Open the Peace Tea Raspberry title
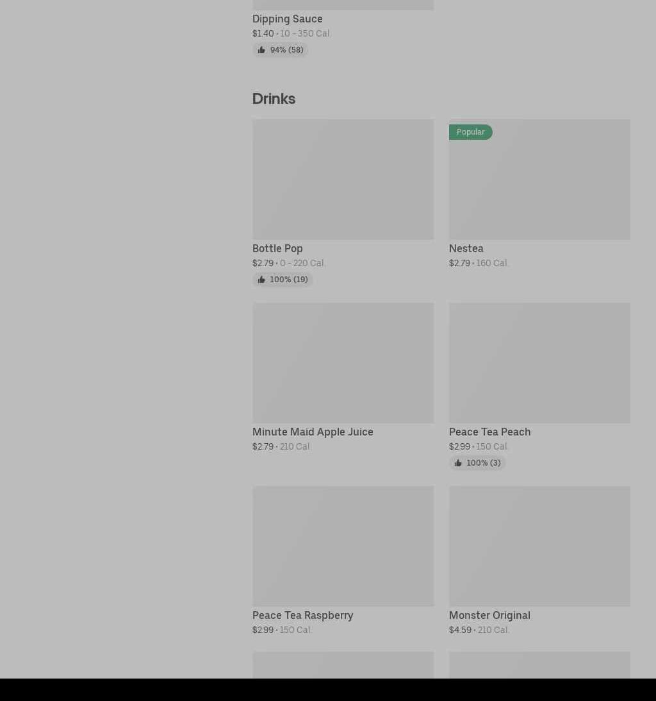This screenshot has width=656, height=701. [302, 615]
